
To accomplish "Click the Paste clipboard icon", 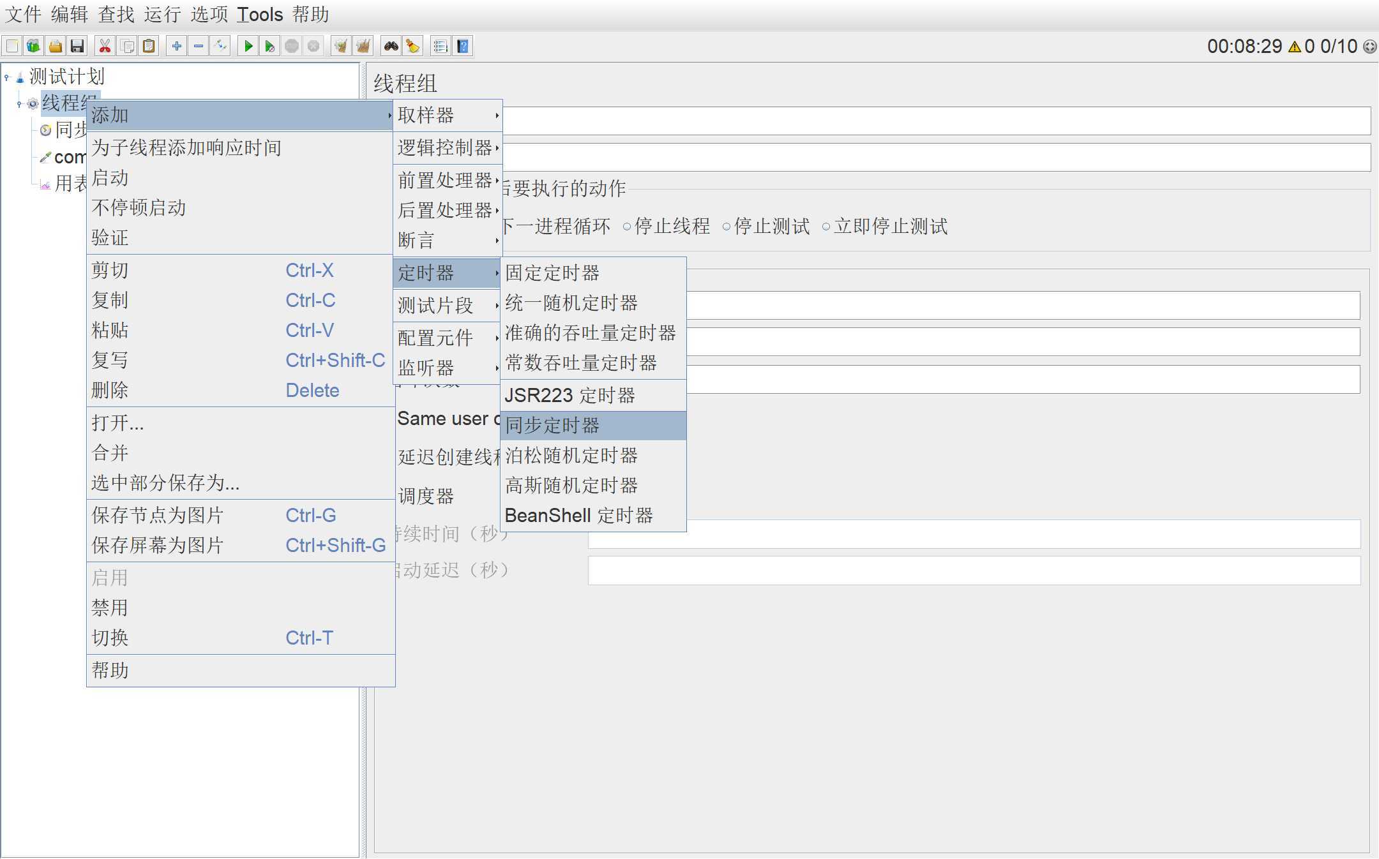I will [149, 46].
